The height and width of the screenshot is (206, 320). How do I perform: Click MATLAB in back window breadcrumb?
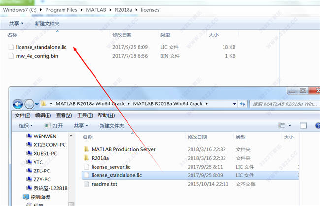point(96,10)
